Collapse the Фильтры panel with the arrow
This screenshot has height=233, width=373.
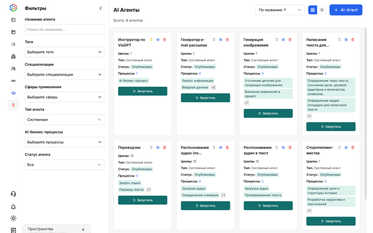point(101,8)
